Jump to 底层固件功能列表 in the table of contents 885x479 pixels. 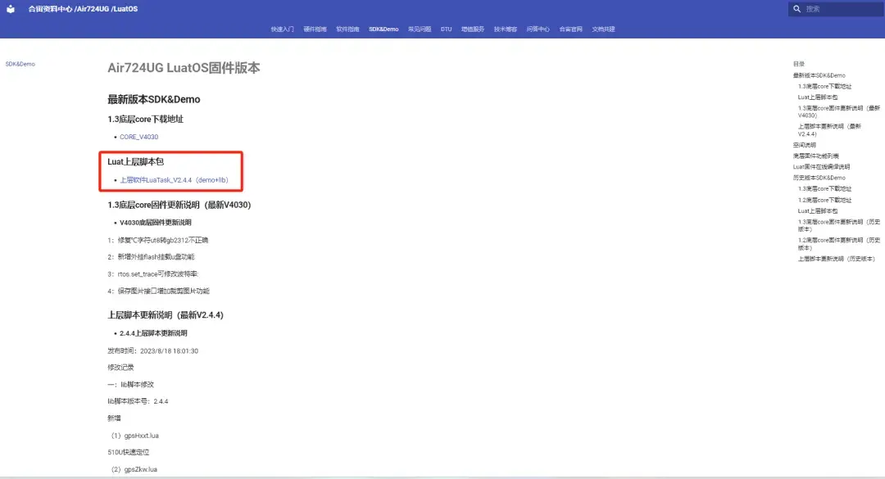point(815,156)
